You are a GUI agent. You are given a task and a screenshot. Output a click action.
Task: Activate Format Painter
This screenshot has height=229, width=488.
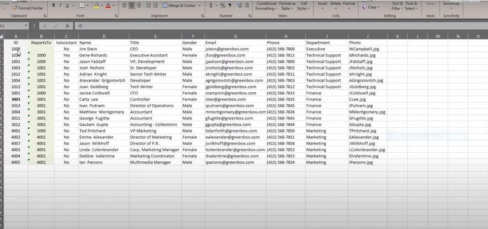click(27, 8)
